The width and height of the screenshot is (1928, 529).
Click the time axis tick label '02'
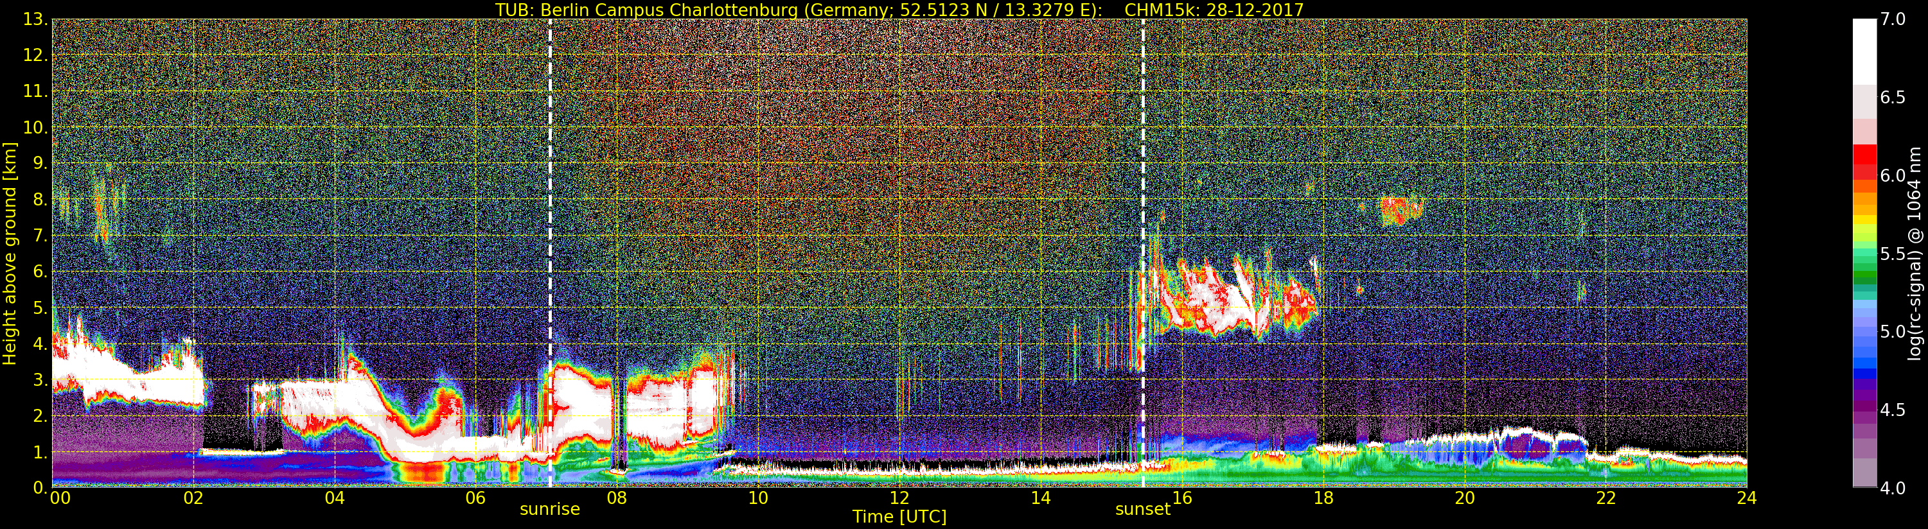[x=193, y=498]
